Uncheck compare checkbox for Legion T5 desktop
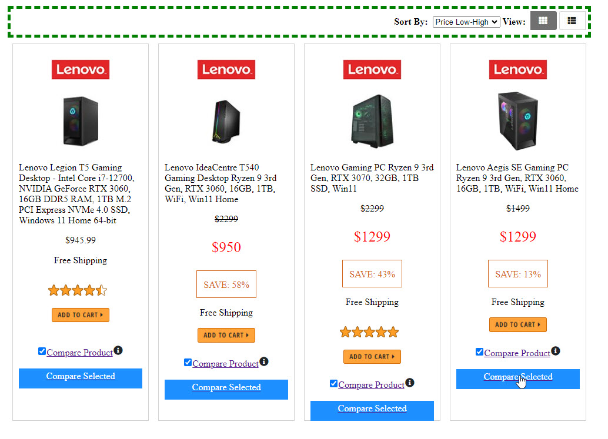The height and width of the screenshot is (439, 608). point(42,351)
